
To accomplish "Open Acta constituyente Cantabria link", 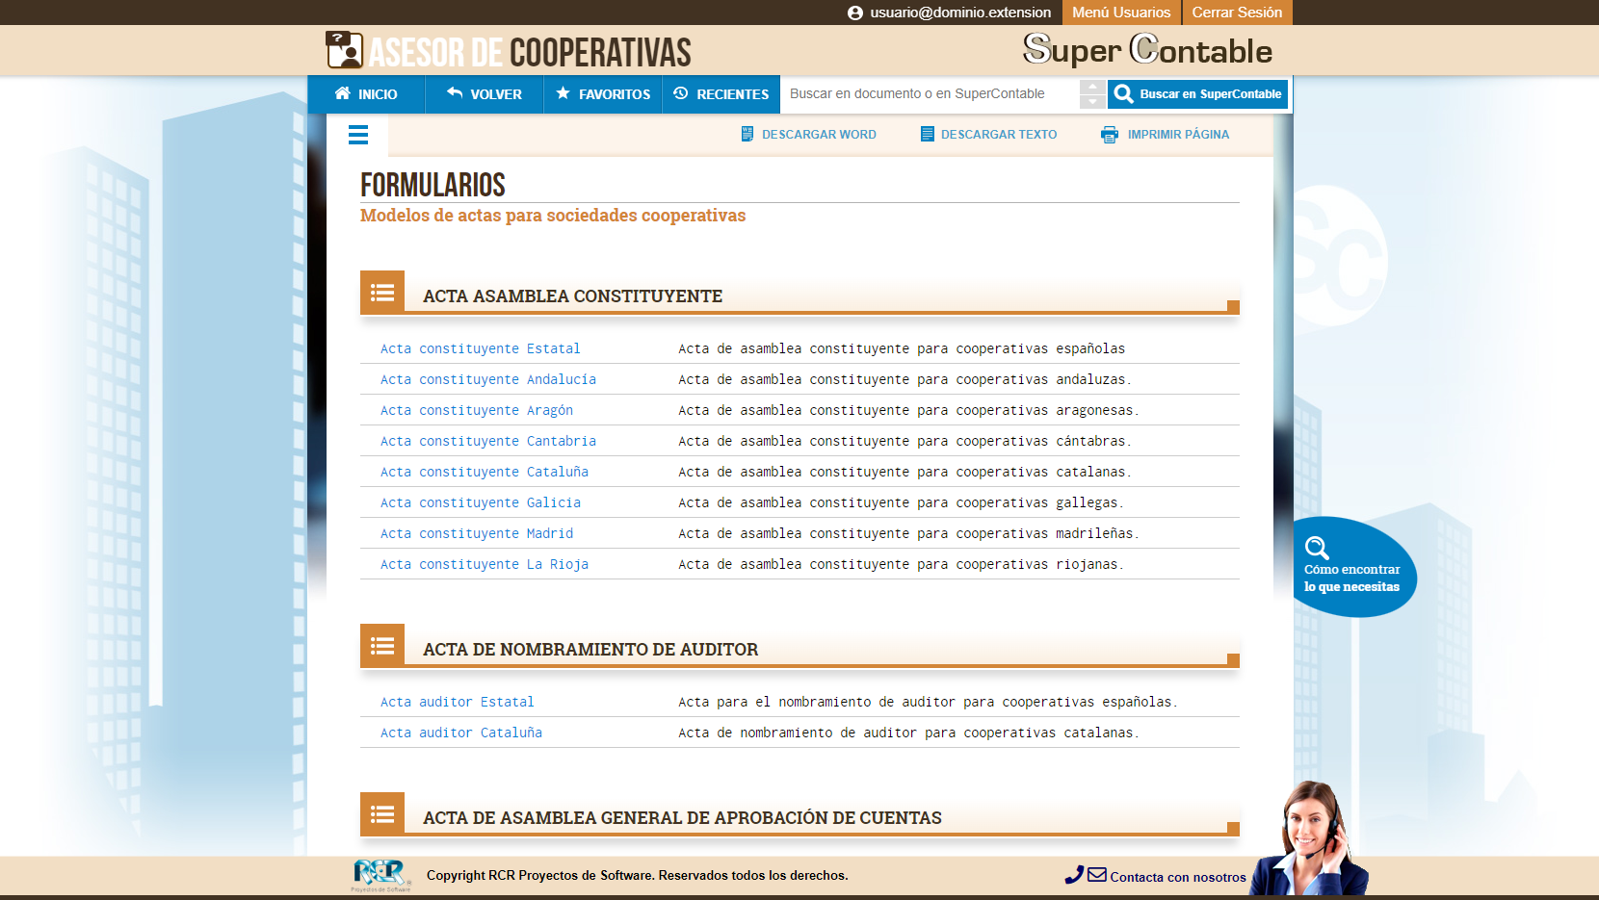I will click(x=487, y=441).
